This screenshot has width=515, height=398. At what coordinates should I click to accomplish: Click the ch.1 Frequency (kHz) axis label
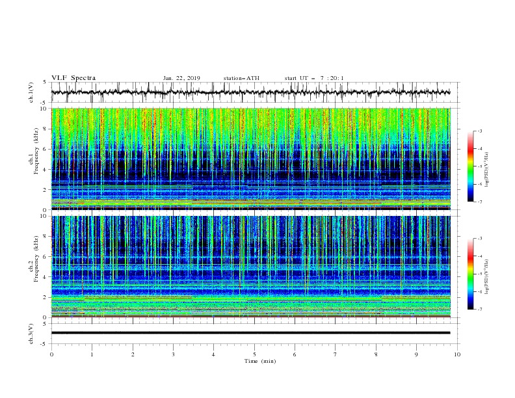pos(34,151)
